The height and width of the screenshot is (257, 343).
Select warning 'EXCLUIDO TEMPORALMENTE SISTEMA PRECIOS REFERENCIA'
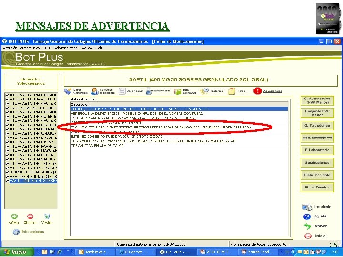(x=179, y=127)
